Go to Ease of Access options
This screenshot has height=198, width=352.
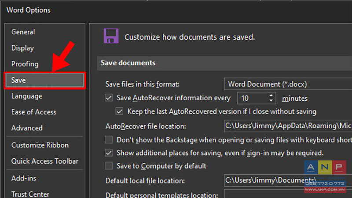pos(34,112)
